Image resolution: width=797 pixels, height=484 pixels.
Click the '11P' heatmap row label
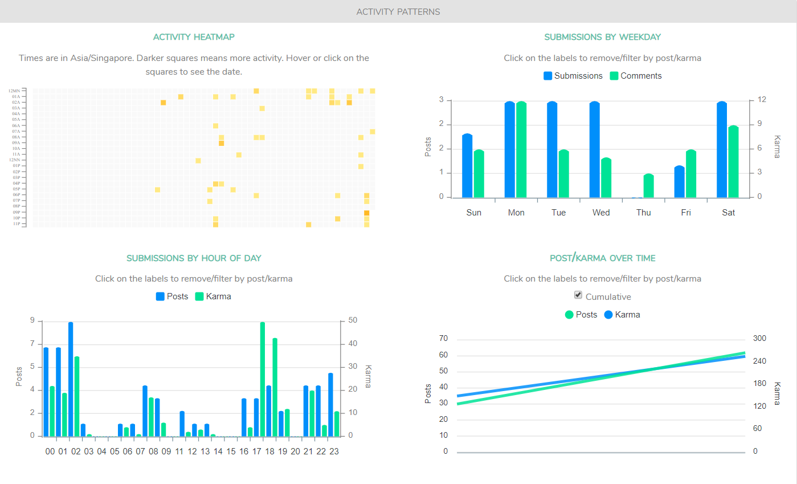[x=17, y=224]
